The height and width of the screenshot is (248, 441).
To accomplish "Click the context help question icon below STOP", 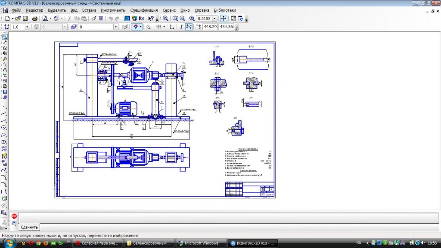I will point(14,223).
